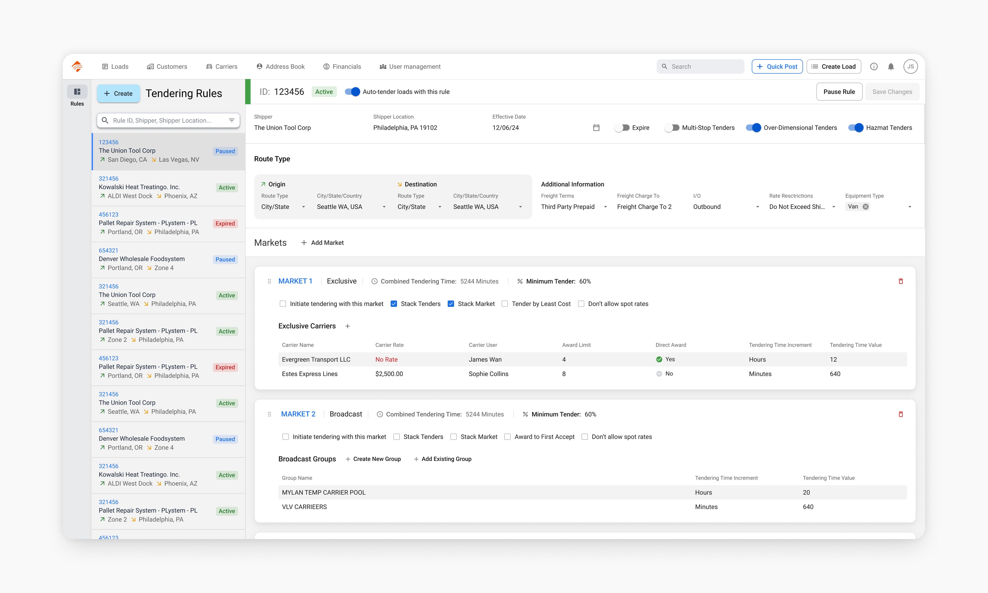Open the notifications bell
The width and height of the screenshot is (988, 593).
point(891,67)
